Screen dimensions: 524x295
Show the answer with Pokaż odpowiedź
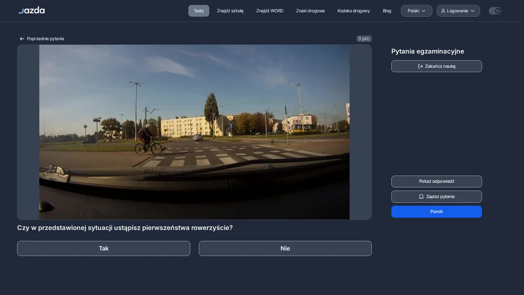pos(437,181)
